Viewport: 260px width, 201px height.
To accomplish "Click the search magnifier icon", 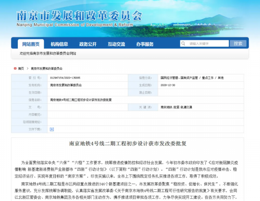I will pos(183,44).
